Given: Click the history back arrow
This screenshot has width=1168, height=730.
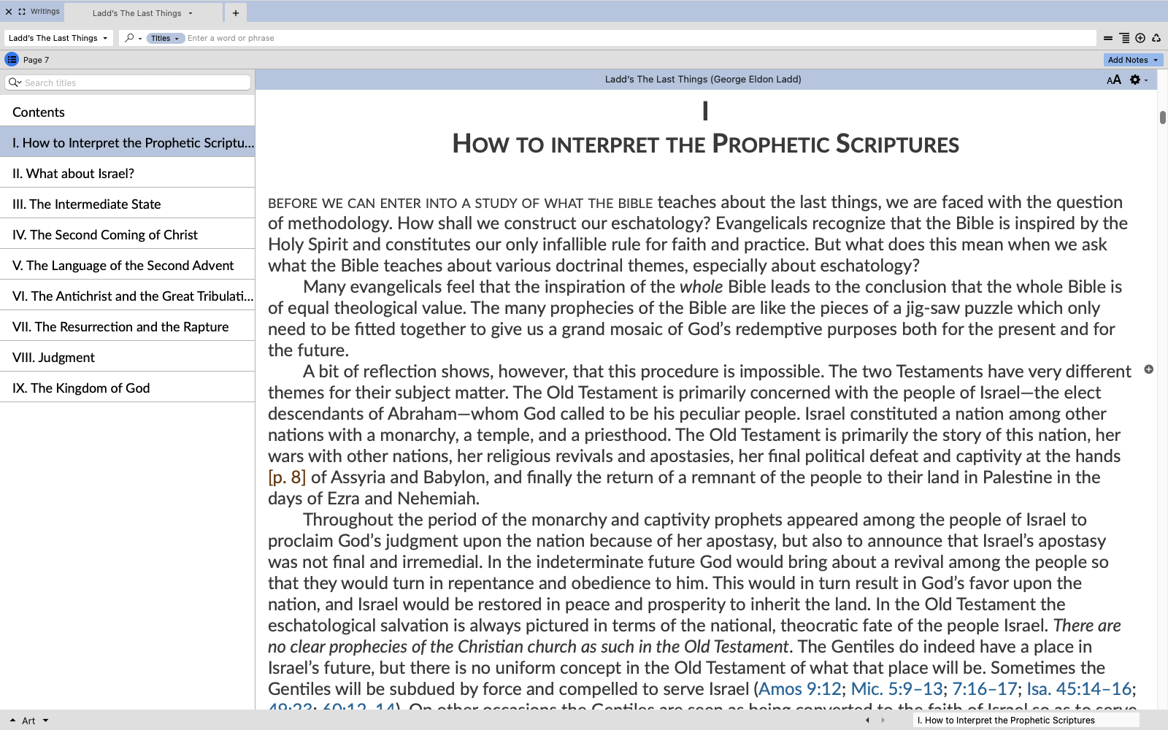Looking at the screenshot, I should (x=867, y=720).
